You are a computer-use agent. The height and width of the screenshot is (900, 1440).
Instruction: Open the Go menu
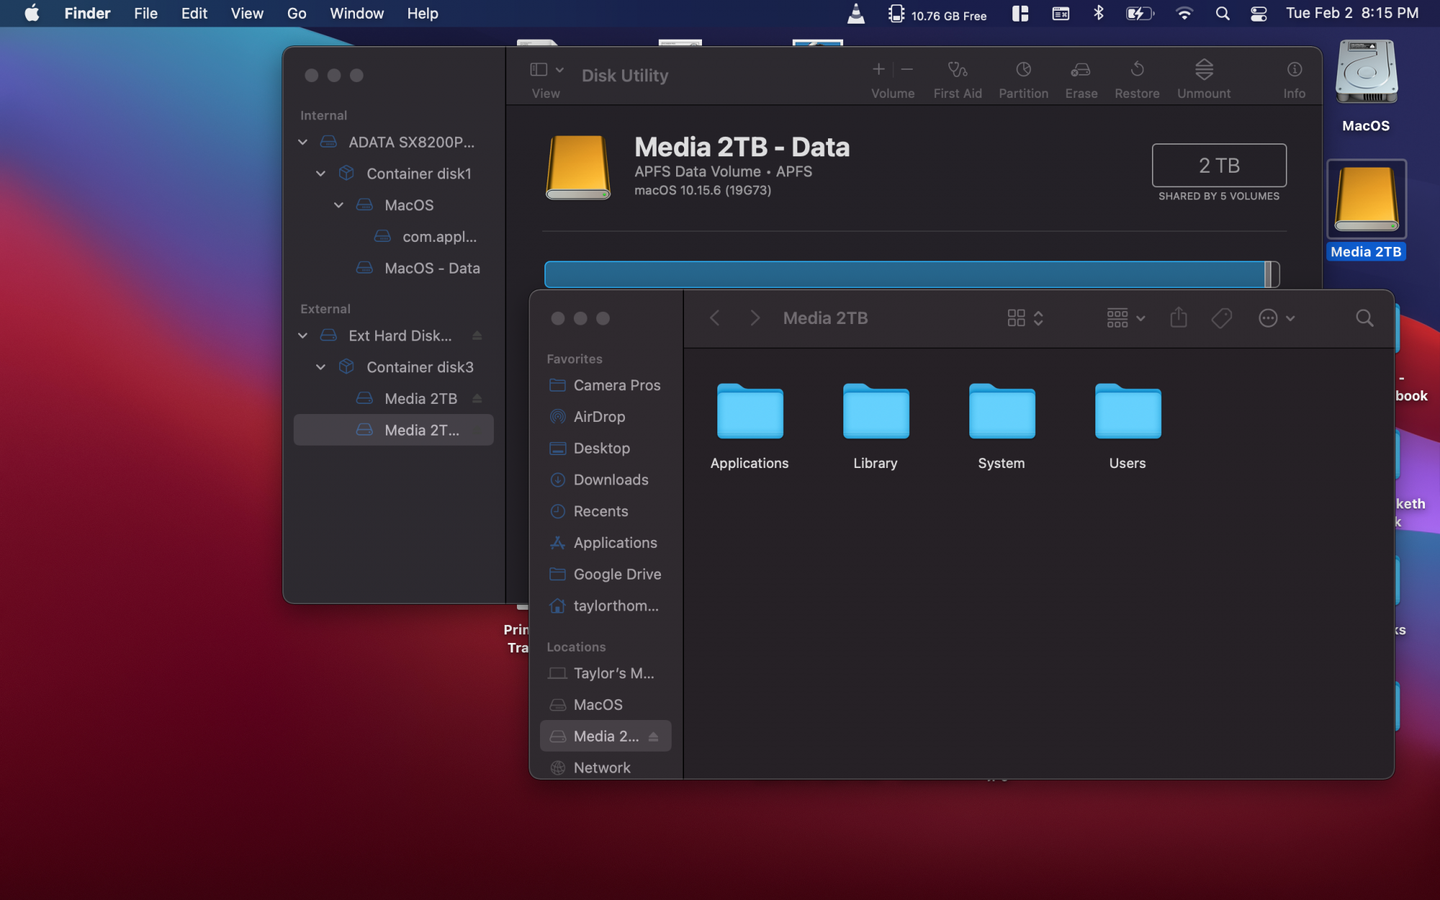tap(297, 13)
